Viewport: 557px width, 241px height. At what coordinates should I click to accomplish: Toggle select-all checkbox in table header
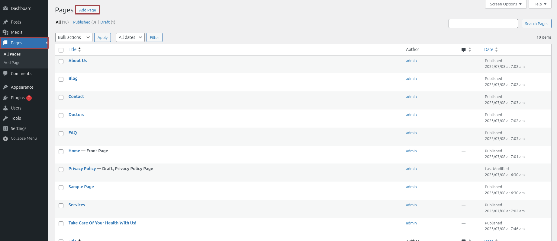(61, 50)
